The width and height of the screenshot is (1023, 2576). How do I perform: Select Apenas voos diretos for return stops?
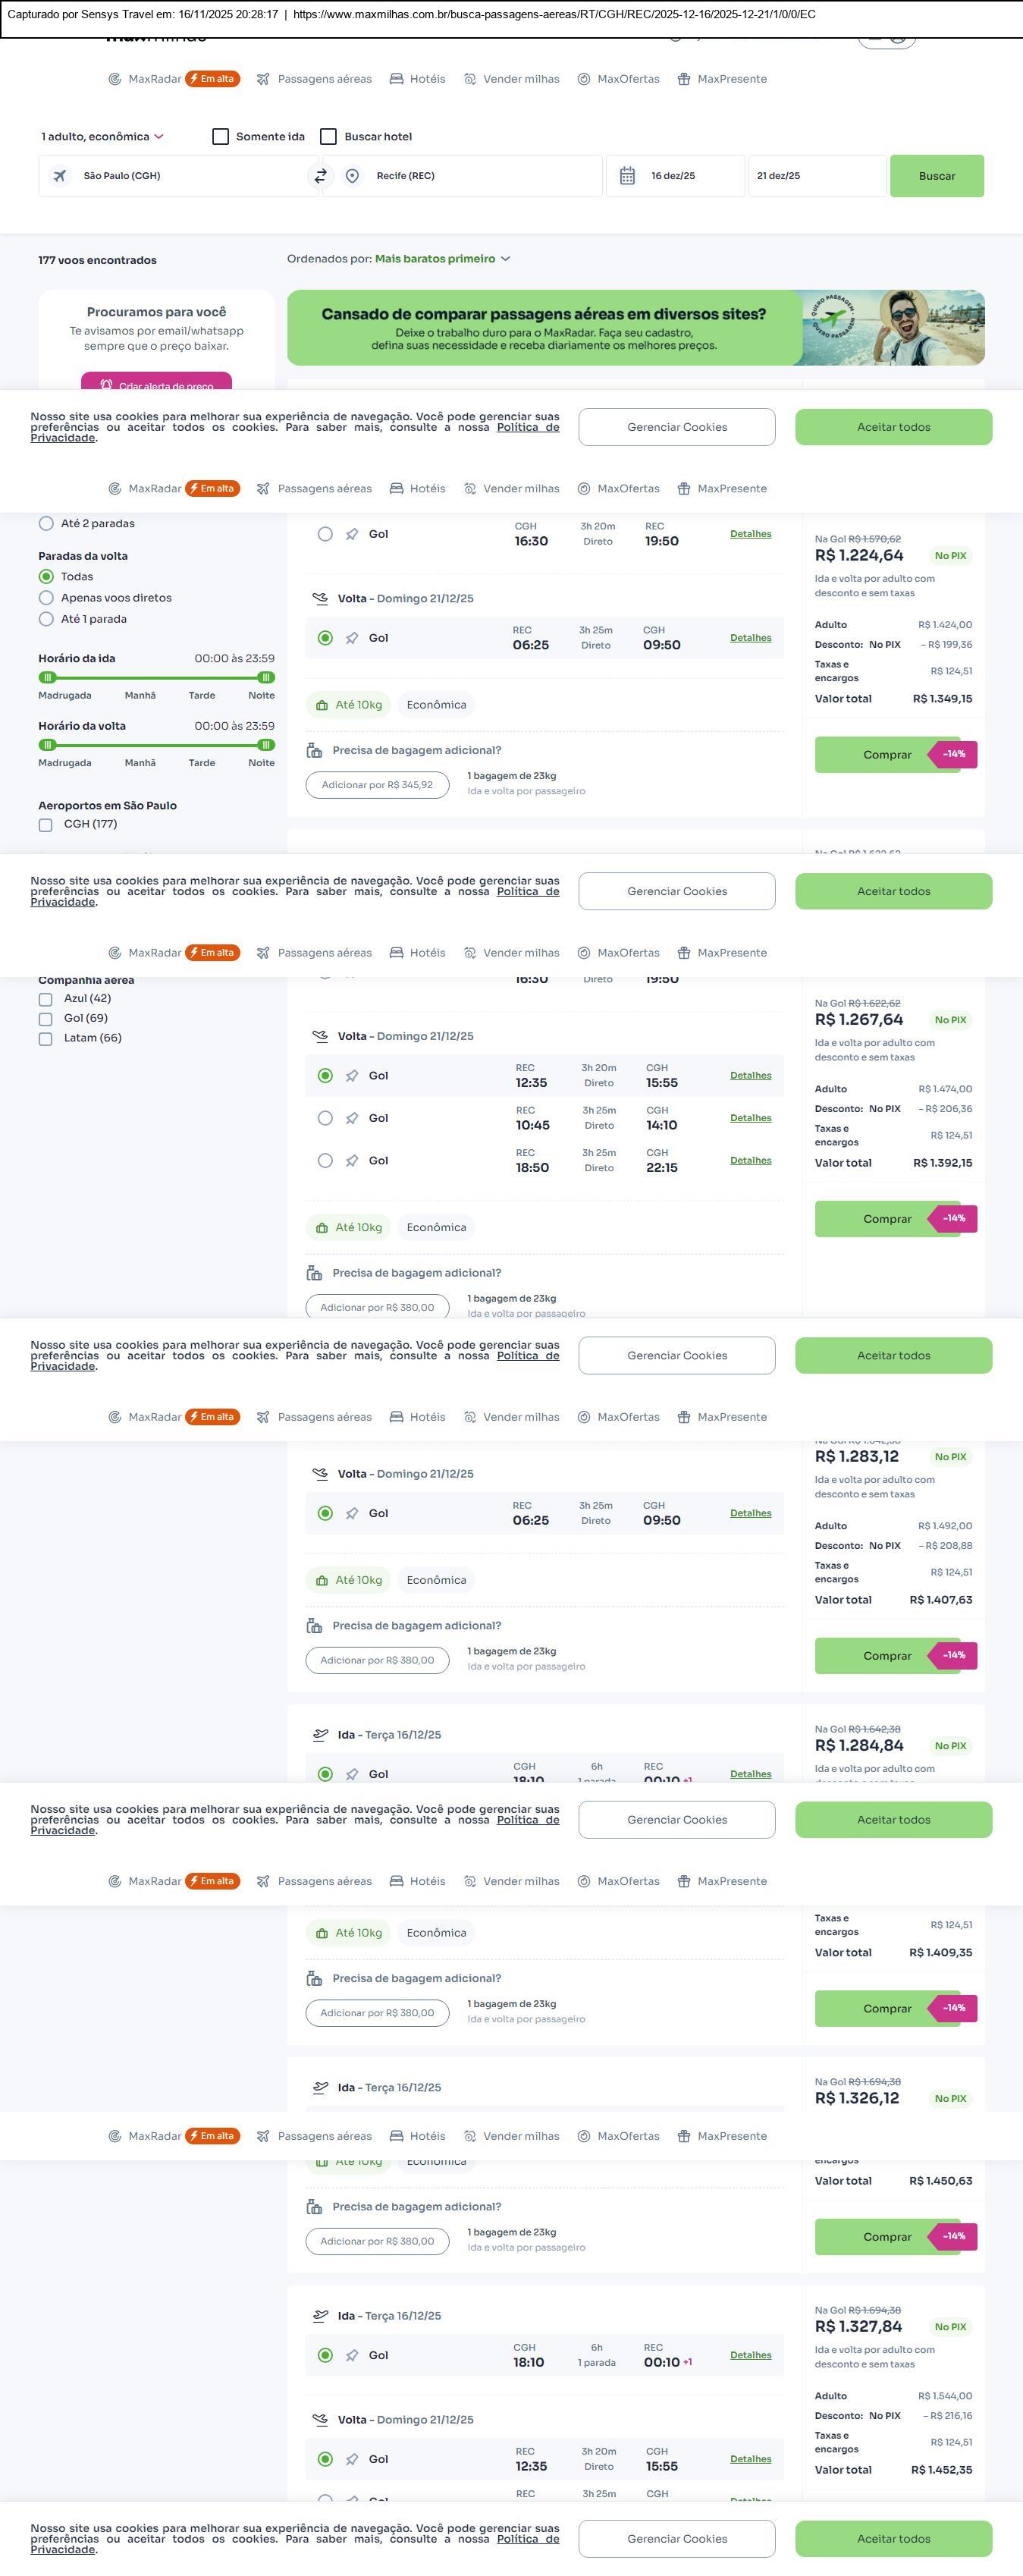coord(46,598)
